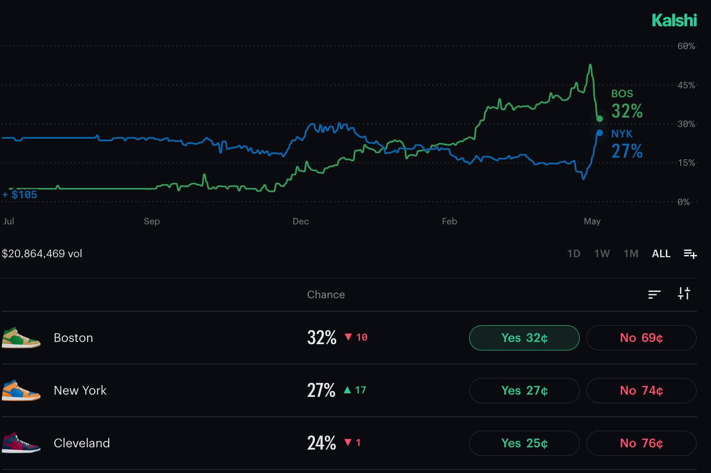
Task: Click the 15% y-axis label
Action: click(686, 163)
